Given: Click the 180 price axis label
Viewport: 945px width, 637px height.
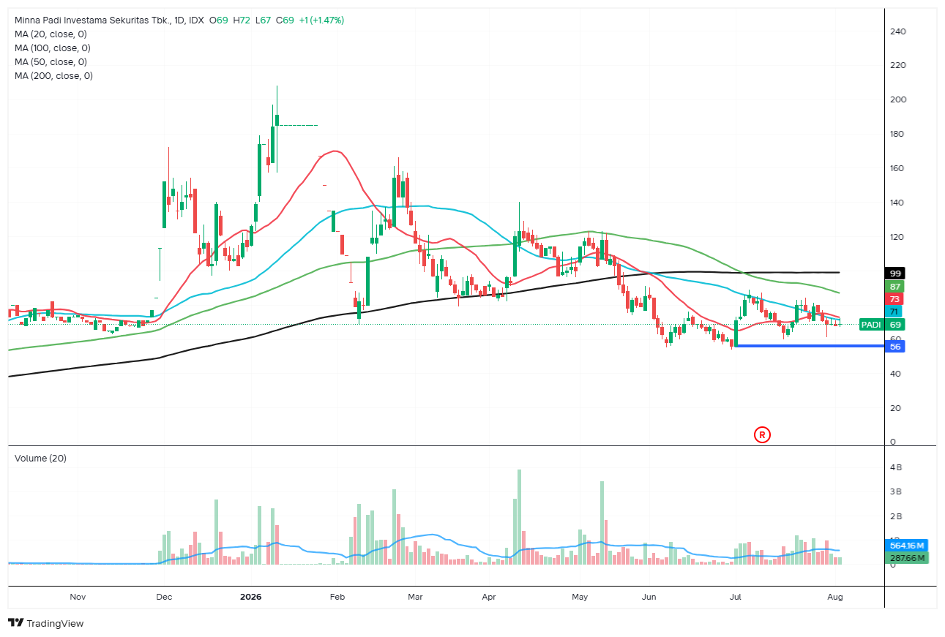Looking at the screenshot, I should point(898,134).
